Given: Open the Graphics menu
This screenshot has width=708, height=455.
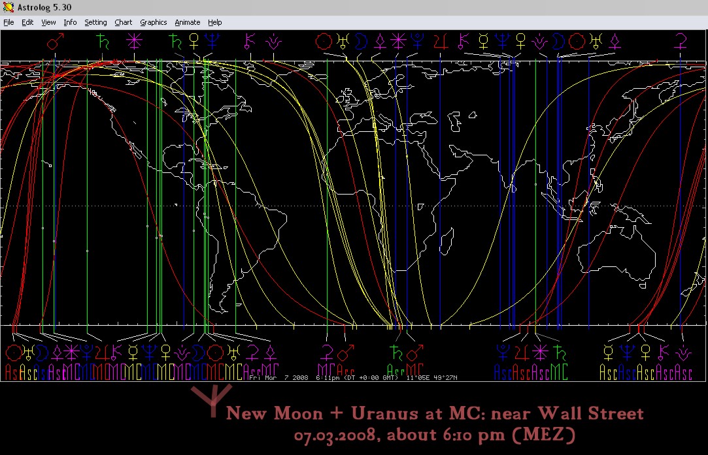Looking at the screenshot, I should 153,22.
